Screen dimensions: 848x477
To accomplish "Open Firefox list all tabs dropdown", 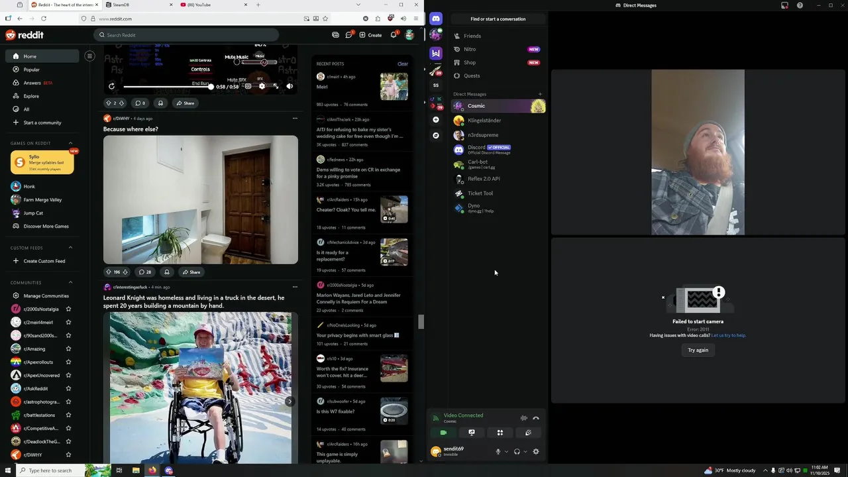I will click(x=358, y=5).
